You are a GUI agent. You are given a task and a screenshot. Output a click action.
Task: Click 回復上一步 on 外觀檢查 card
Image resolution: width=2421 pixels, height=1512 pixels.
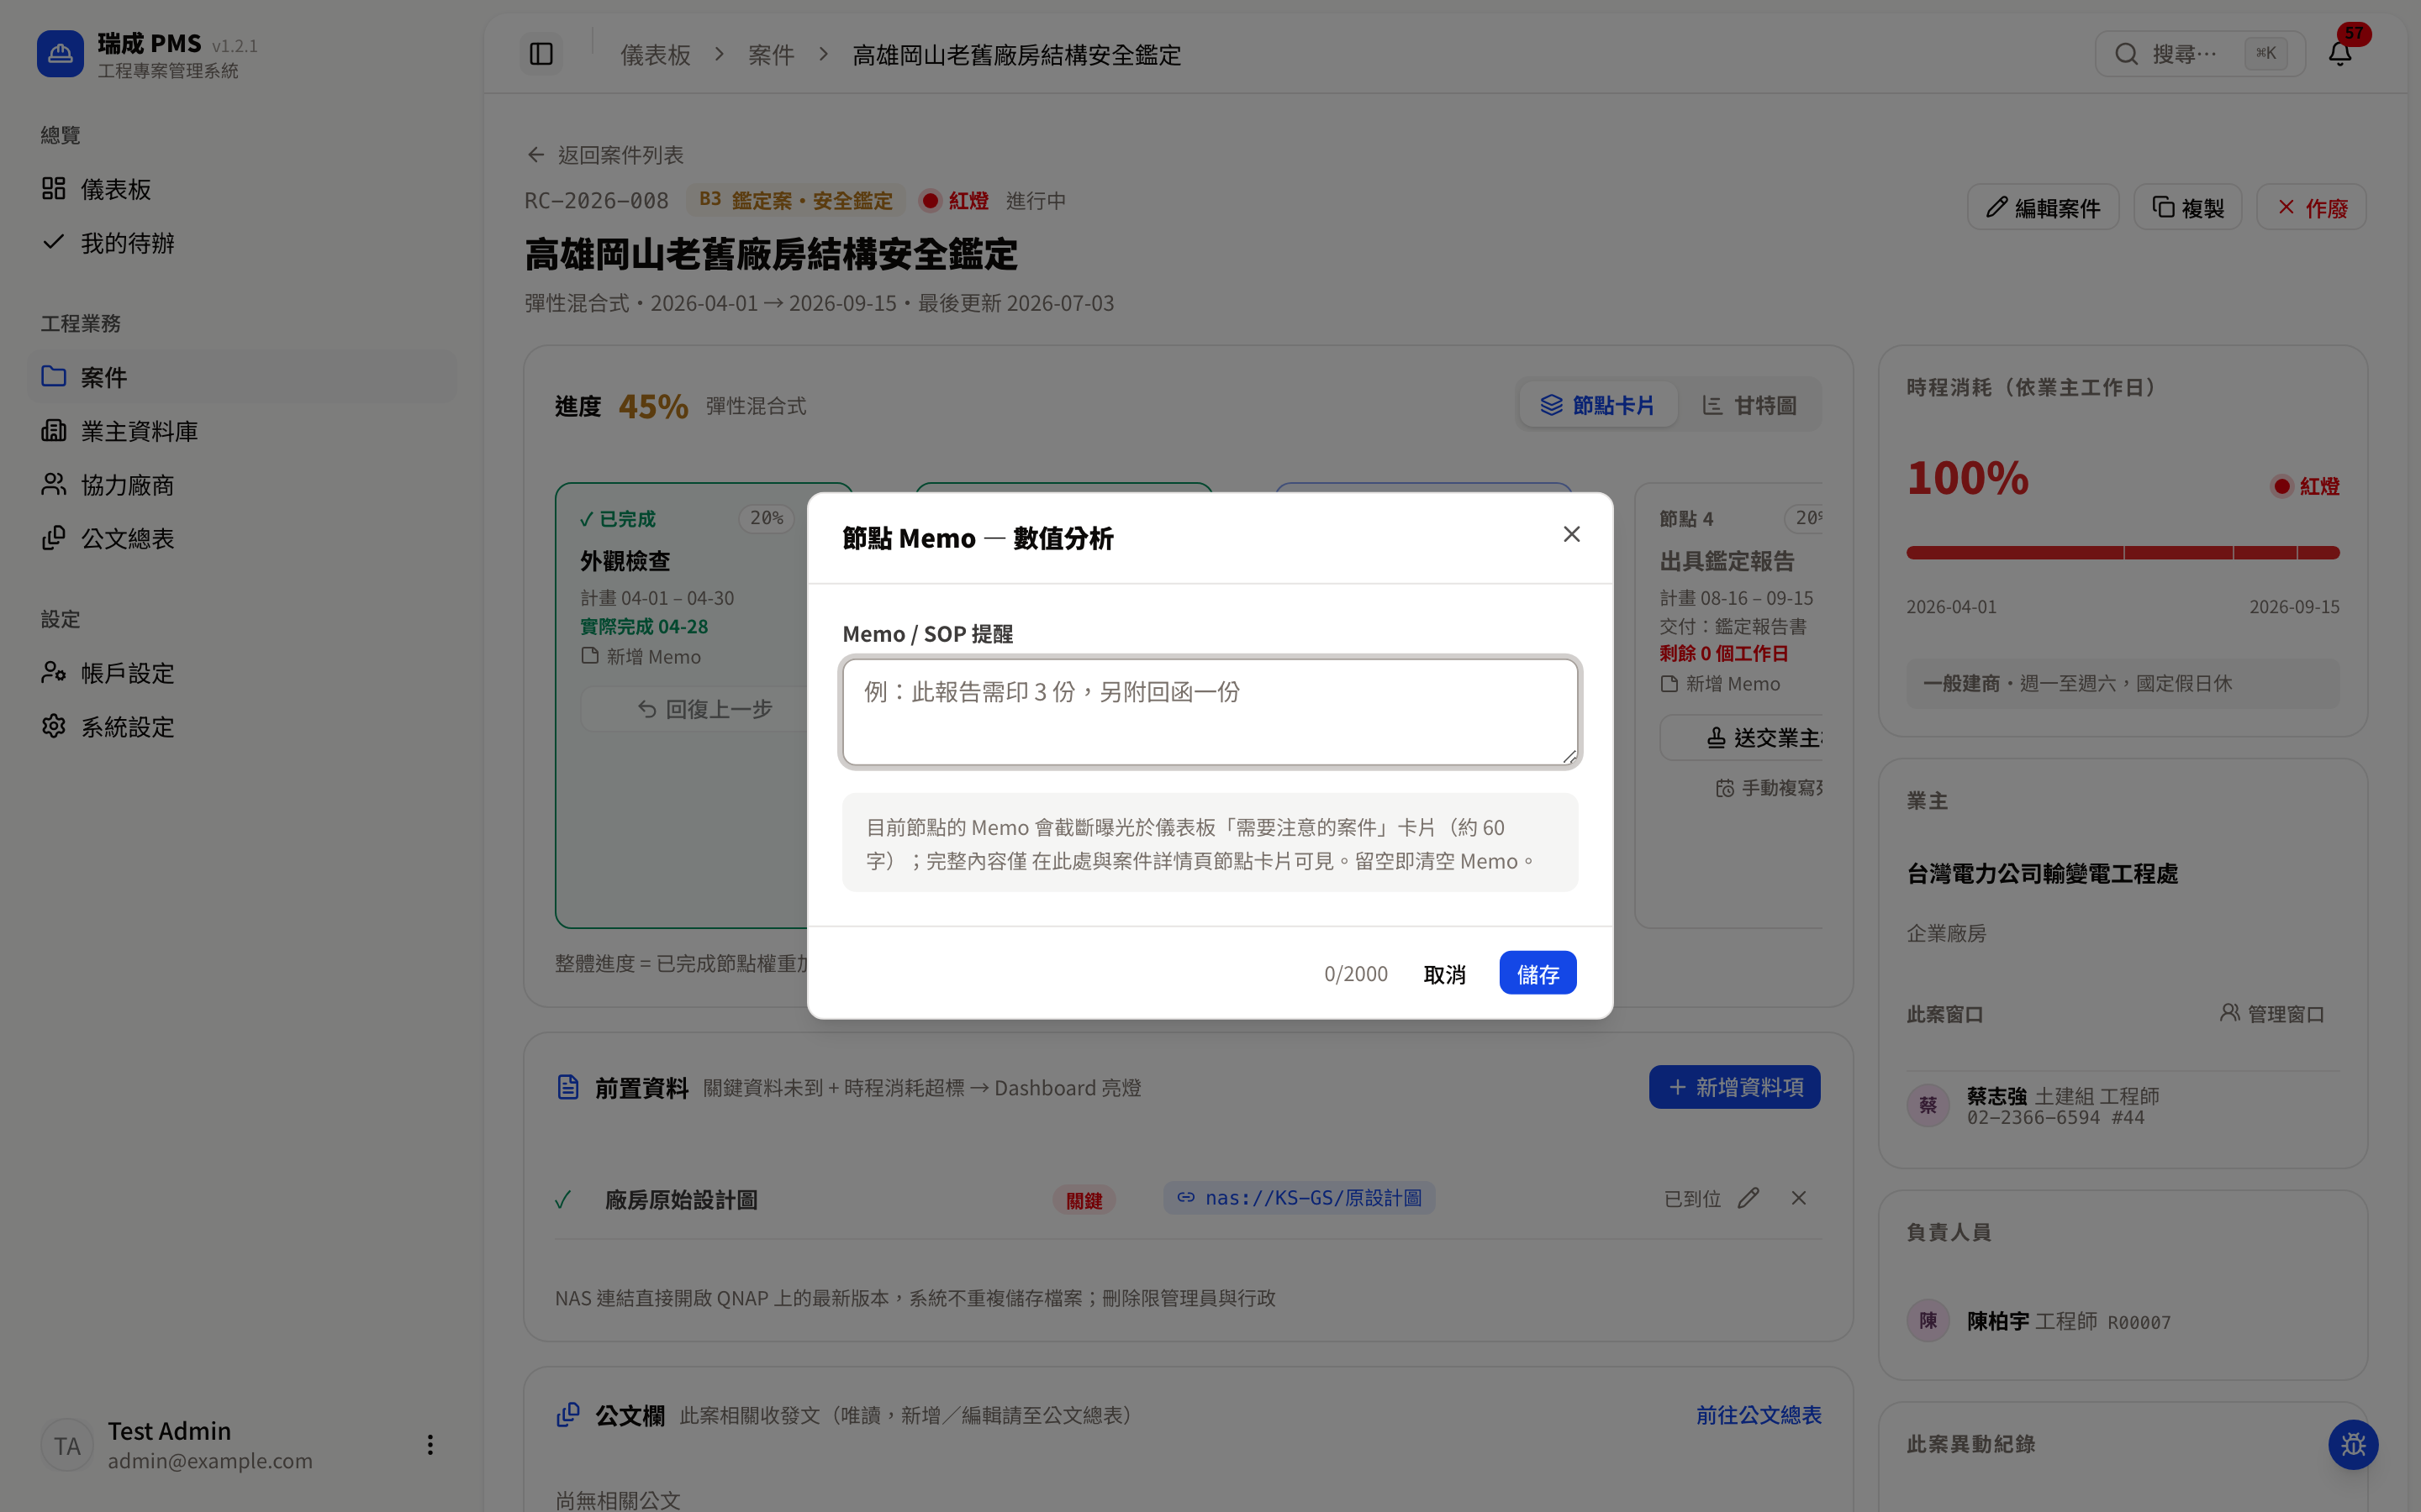tap(704, 709)
